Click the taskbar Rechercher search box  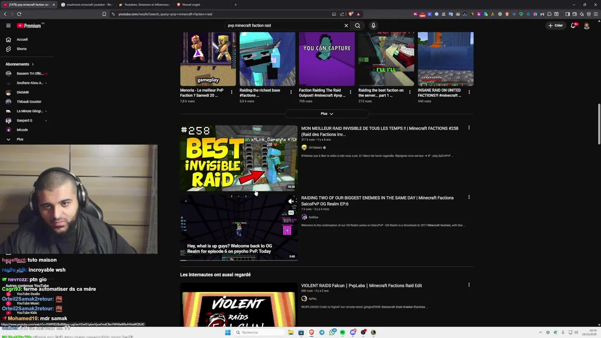[x=260, y=332]
